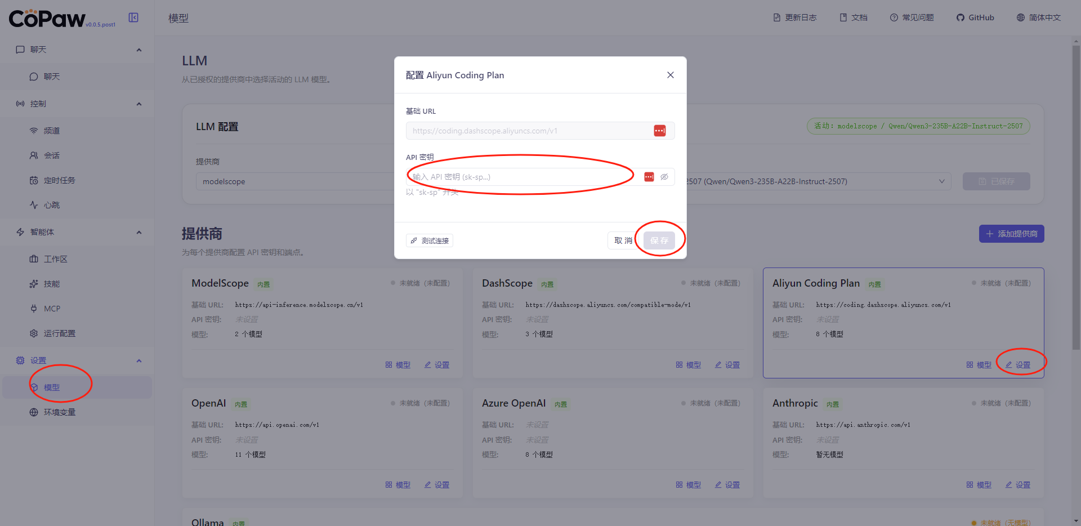Viewport: 1081px width, 526px height.
Task: Open the 简体中文 language selector
Action: (1038, 17)
